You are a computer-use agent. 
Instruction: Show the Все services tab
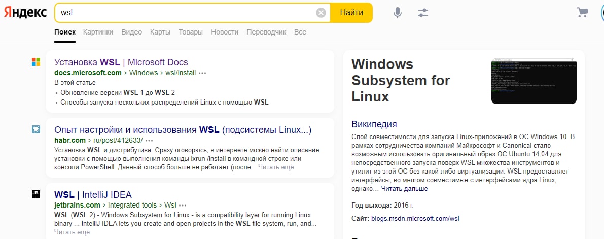[x=300, y=32]
